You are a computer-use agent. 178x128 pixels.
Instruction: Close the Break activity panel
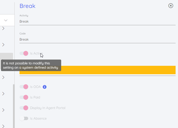point(171,6)
